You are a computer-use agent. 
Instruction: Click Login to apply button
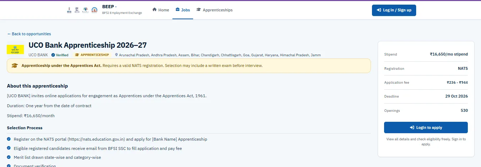tap(426, 127)
